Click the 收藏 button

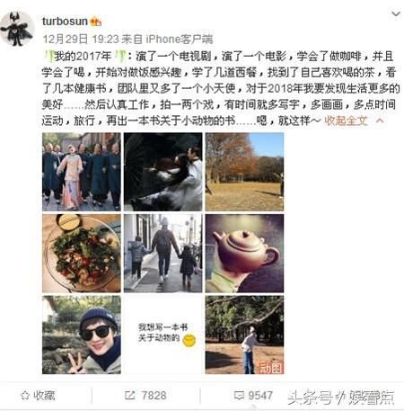click(x=38, y=396)
